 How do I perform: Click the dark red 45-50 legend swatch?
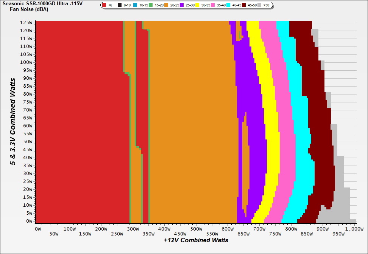tap(244, 5)
